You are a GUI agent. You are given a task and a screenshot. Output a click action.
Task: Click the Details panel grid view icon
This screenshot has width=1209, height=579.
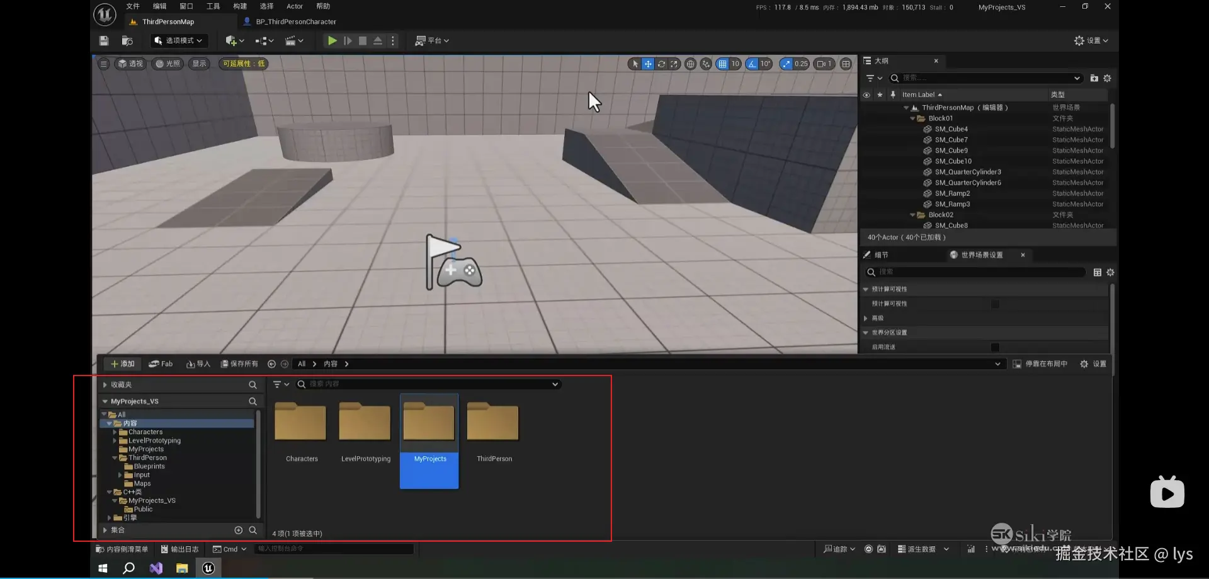click(1097, 272)
